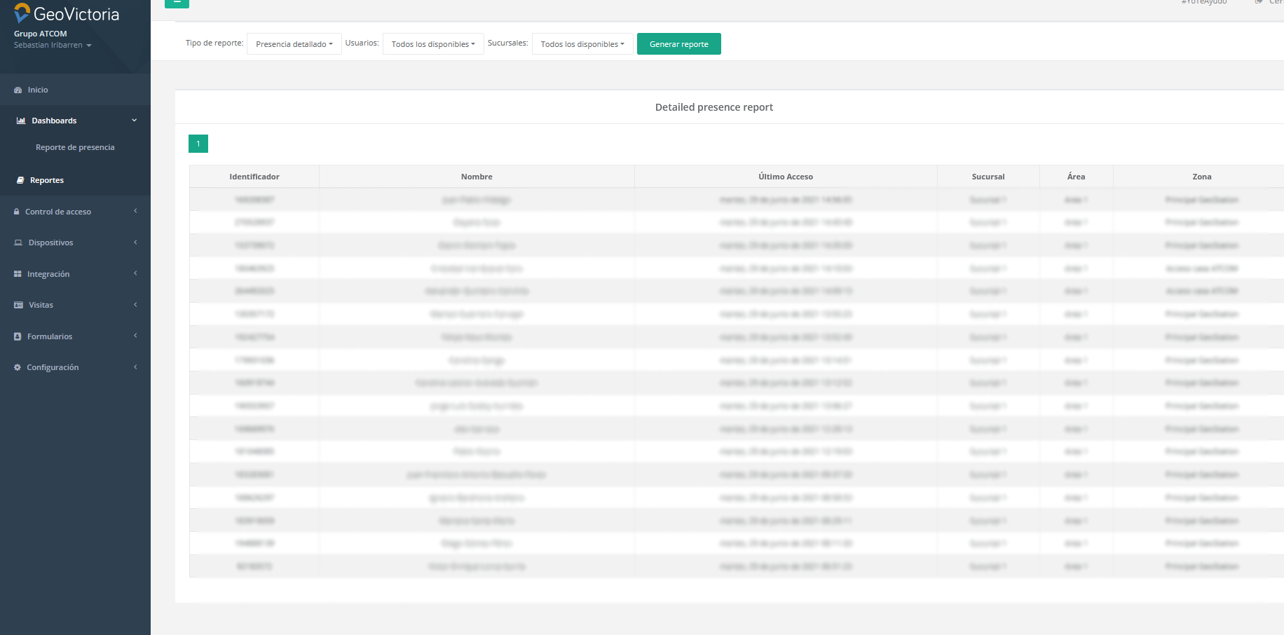Expand the Formularios menu chevron

pyautogui.click(x=135, y=336)
